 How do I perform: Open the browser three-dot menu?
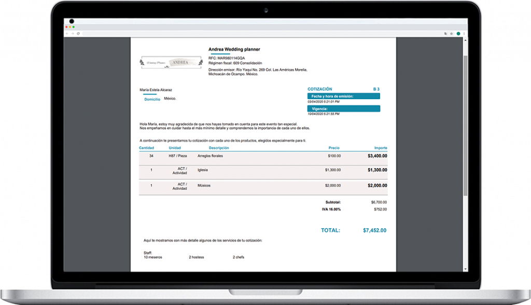(x=464, y=34)
